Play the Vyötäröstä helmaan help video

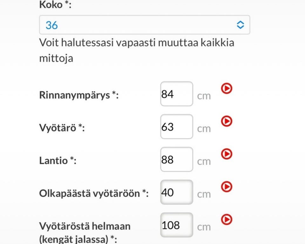coord(226,220)
